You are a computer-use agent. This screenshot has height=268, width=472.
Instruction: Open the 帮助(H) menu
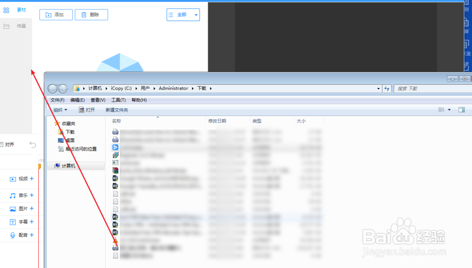(139, 100)
